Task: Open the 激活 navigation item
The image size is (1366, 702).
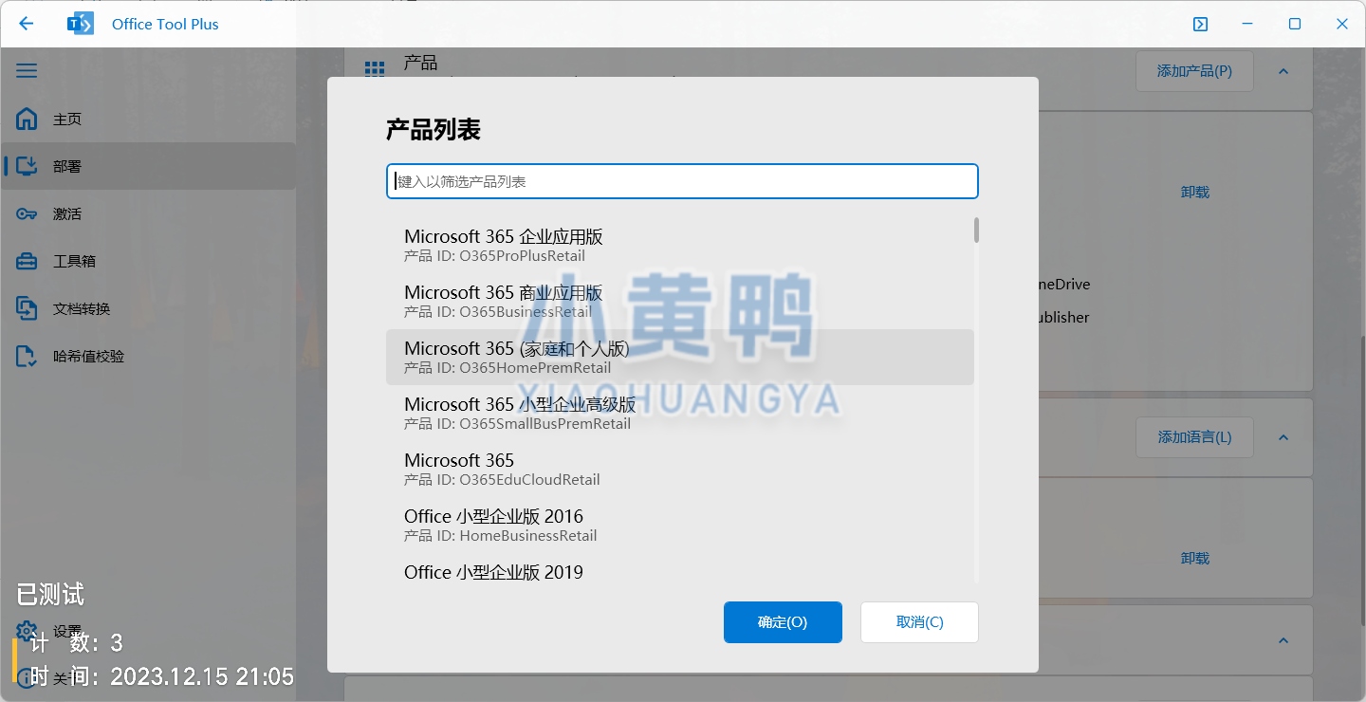Action: [x=149, y=213]
